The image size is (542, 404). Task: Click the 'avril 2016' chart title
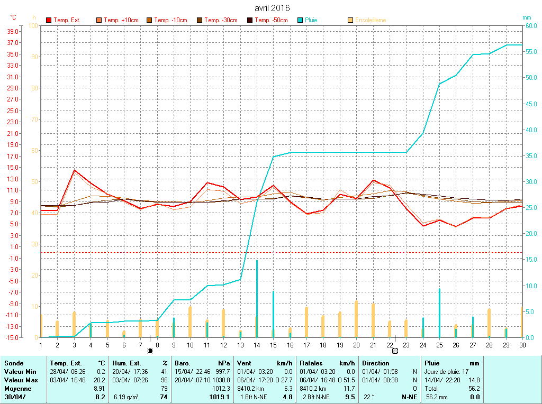click(272, 8)
